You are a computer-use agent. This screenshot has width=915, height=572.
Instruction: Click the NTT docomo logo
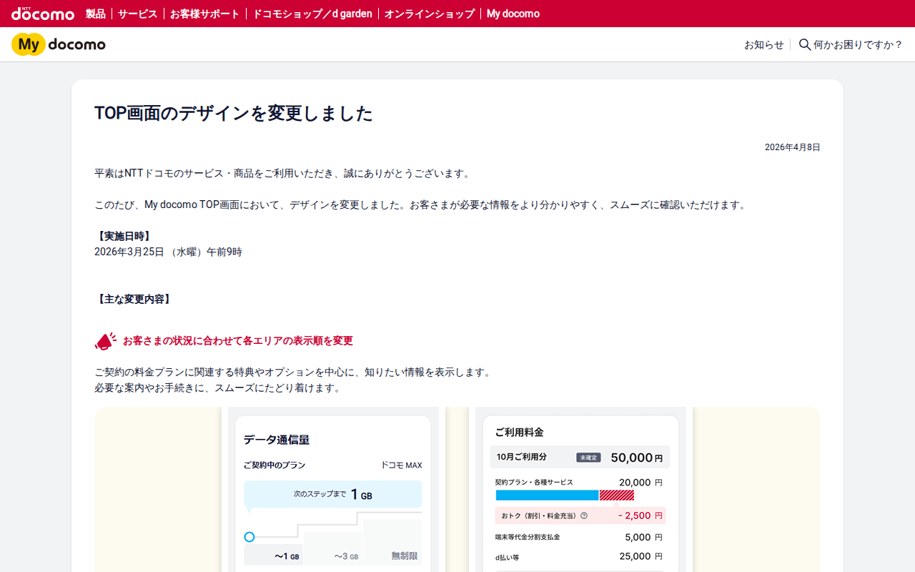[43, 14]
